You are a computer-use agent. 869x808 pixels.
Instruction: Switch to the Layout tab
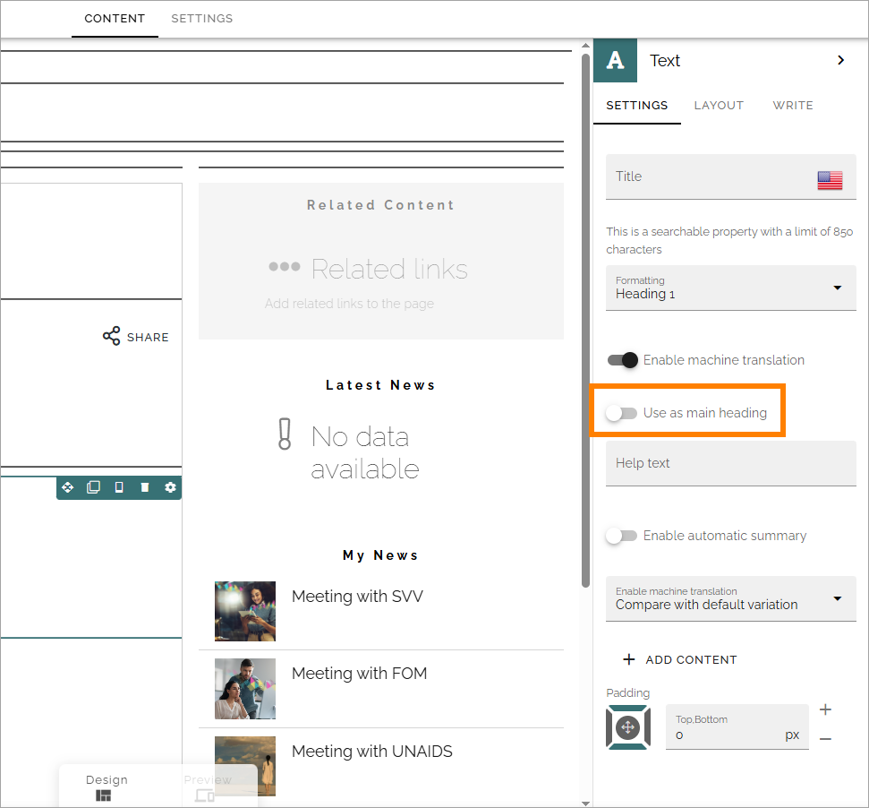[719, 106]
